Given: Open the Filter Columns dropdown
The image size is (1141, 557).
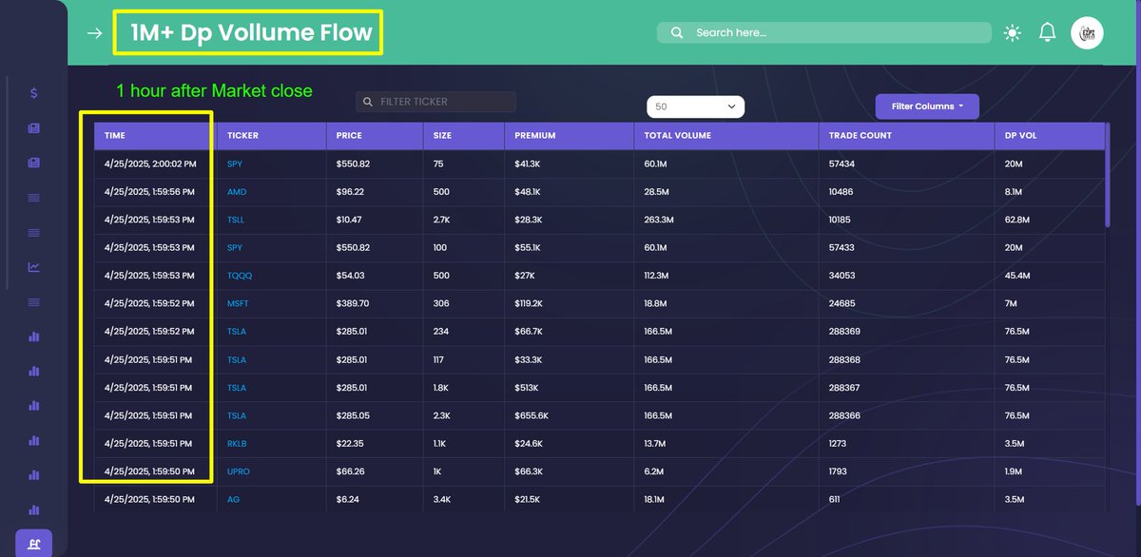Looking at the screenshot, I should pyautogui.click(x=927, y=106).
